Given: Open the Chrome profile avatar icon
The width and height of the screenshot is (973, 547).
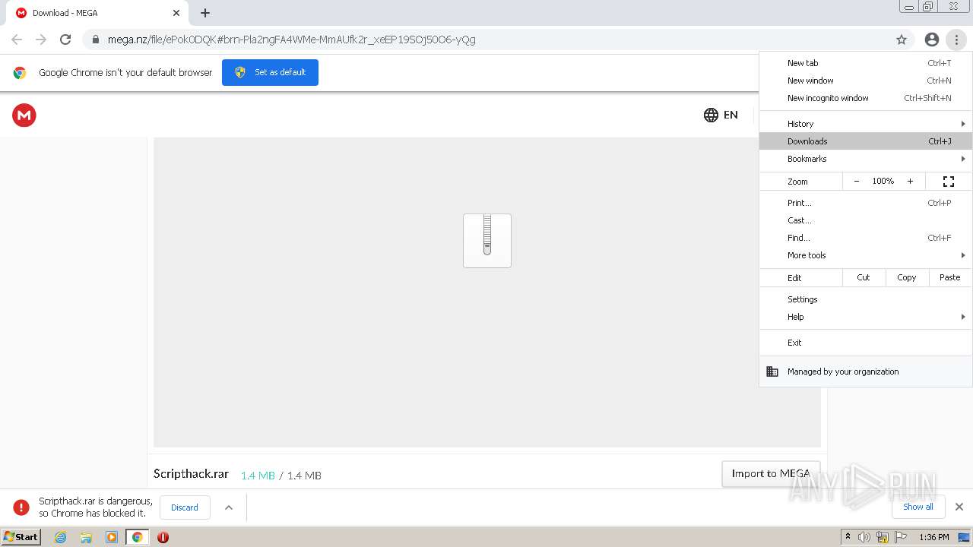Looking at the screenshot, I should (932, 40).
